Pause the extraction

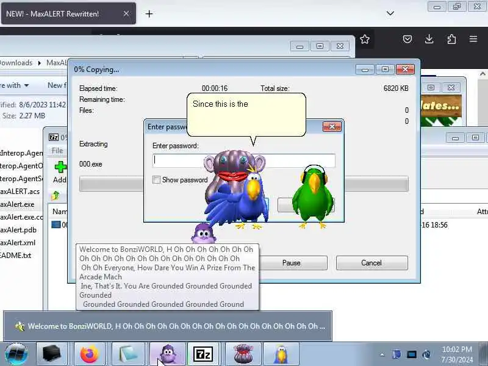tap(292, 263)
